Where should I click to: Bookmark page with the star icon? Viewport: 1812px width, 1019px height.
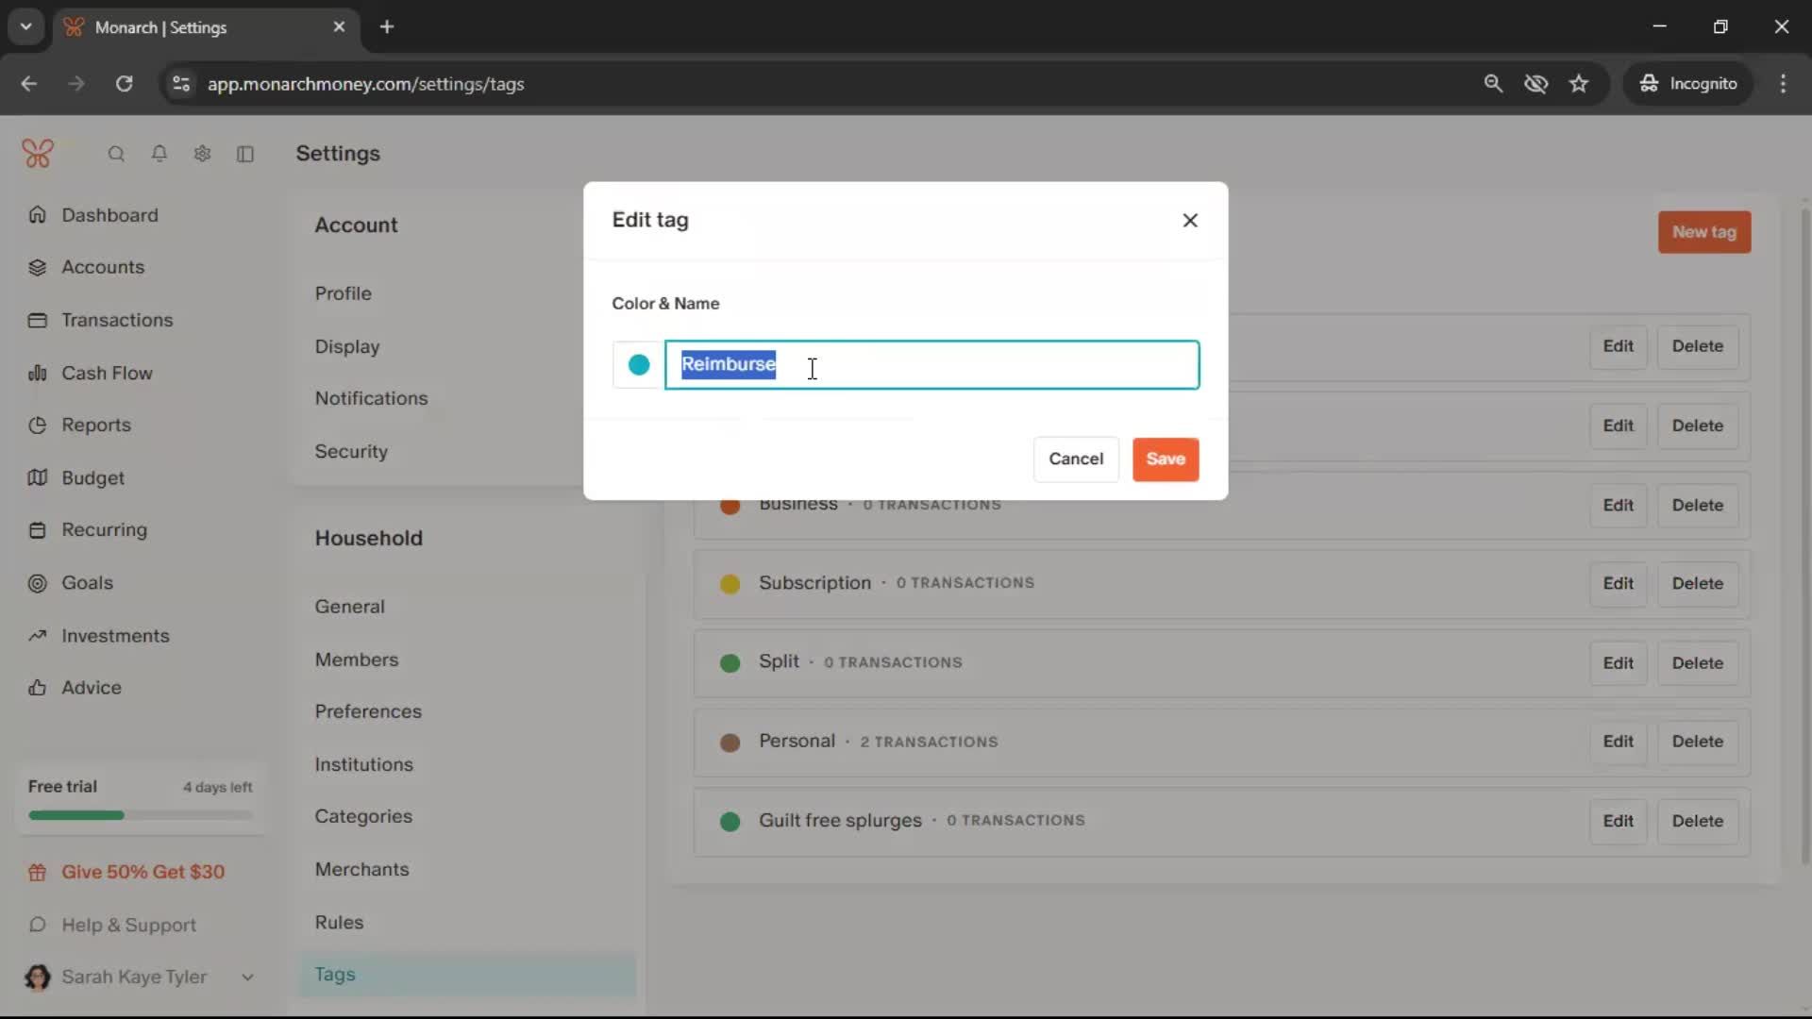tap(1579, 84)
